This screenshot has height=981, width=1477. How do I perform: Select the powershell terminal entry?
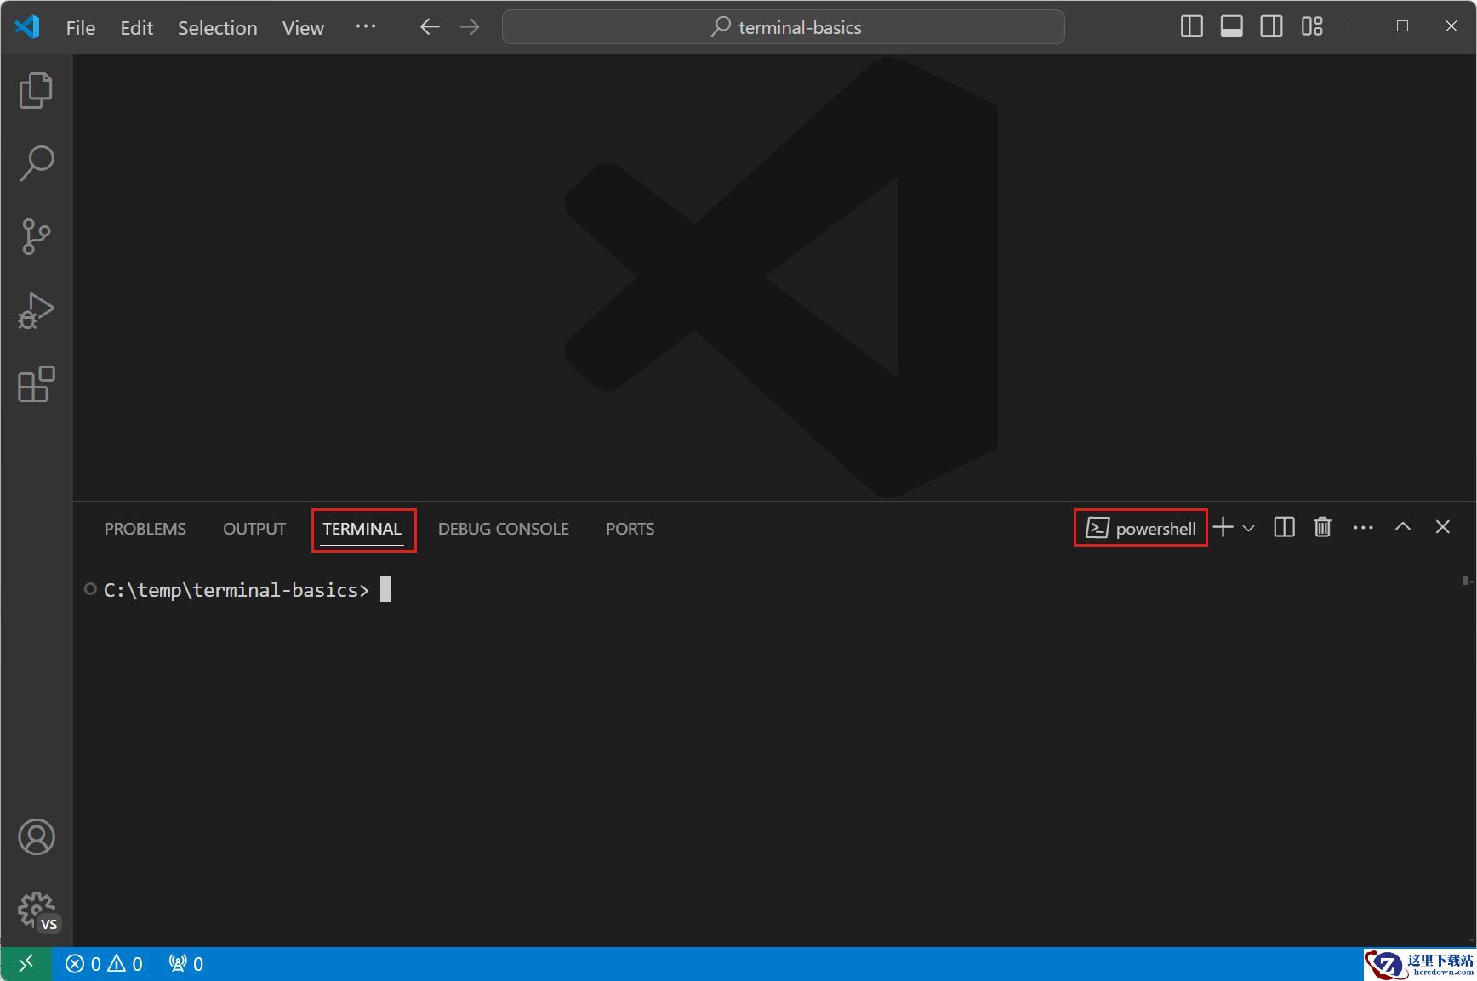[x=1141, y=529]
